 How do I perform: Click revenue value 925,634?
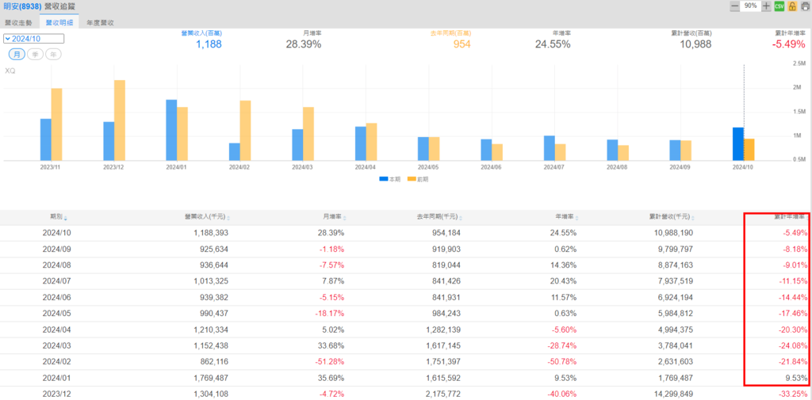tap(213, 250)
